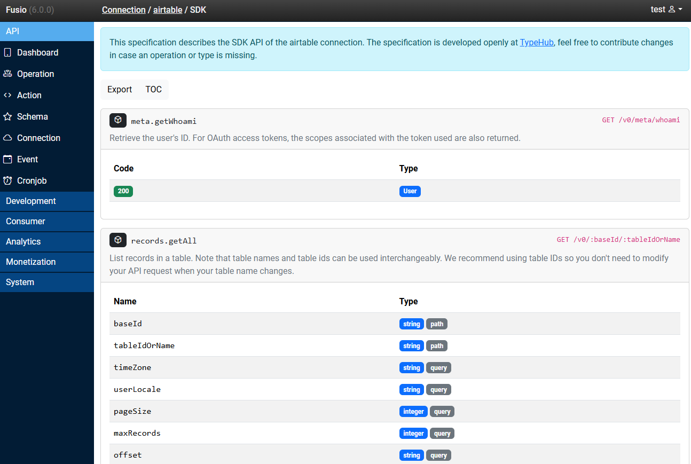Expand the System sidebar section
This screenshot has width=691, height=464.
pyautogui.click(x=47, y=282)
